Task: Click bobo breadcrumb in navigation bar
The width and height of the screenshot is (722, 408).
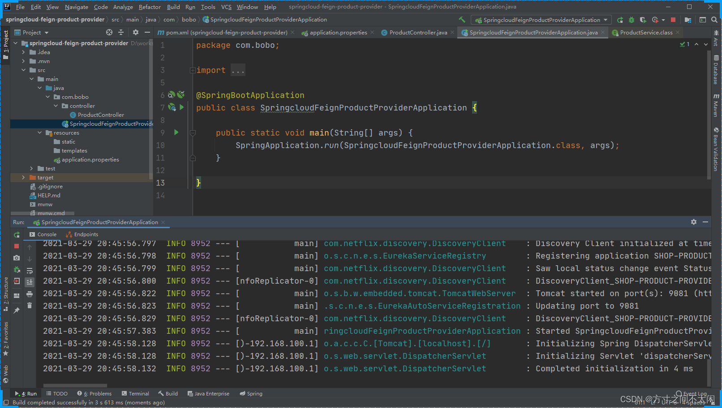Action: (x=189, y=20)
